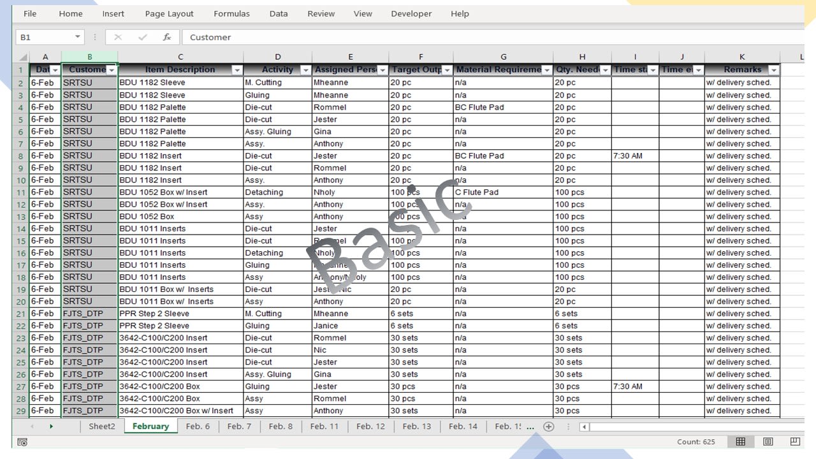816x459 pixels.
Task: Switch to Page Break Preview icon
Action: point(795,442)
